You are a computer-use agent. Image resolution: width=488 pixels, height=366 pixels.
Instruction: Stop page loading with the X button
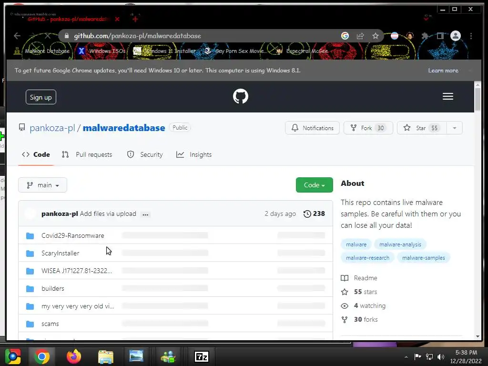pos(48,36)
